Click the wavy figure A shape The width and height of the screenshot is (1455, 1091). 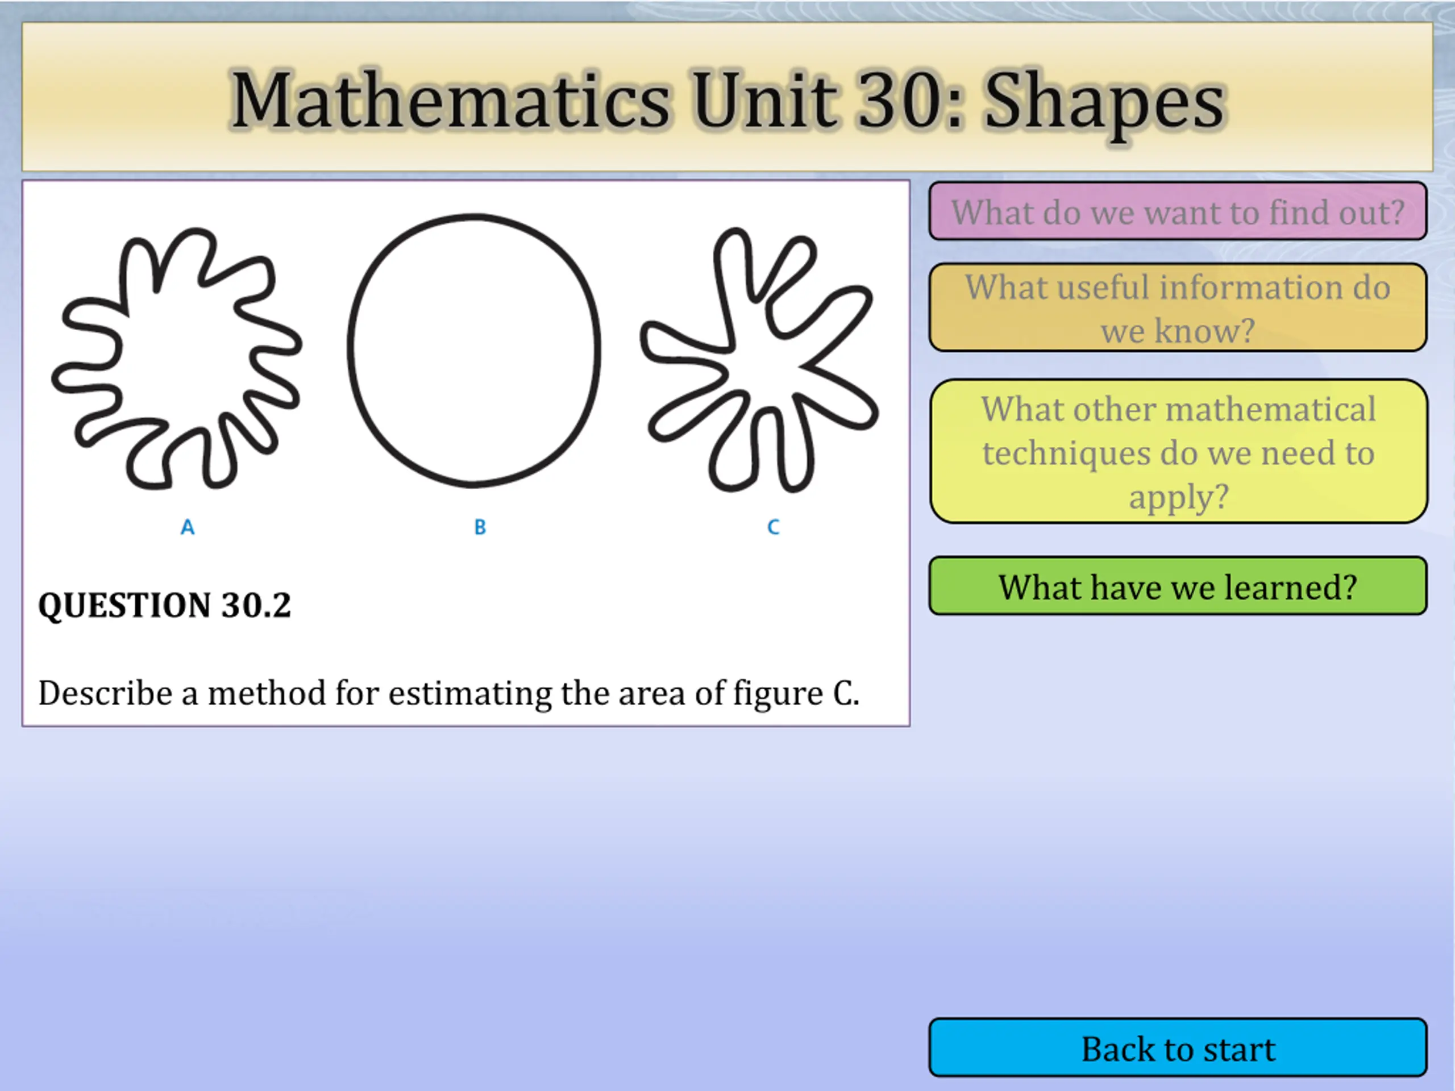(176, 359)
